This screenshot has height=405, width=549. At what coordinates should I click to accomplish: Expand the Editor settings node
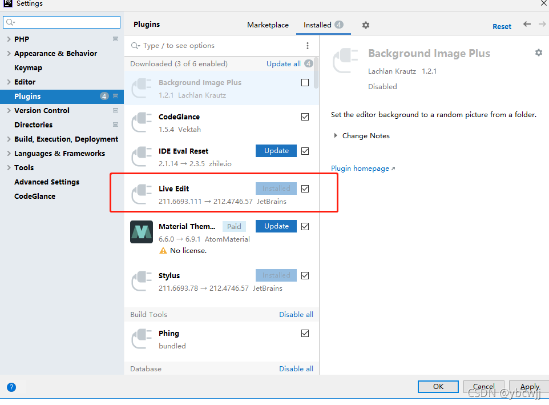(9, 82)
